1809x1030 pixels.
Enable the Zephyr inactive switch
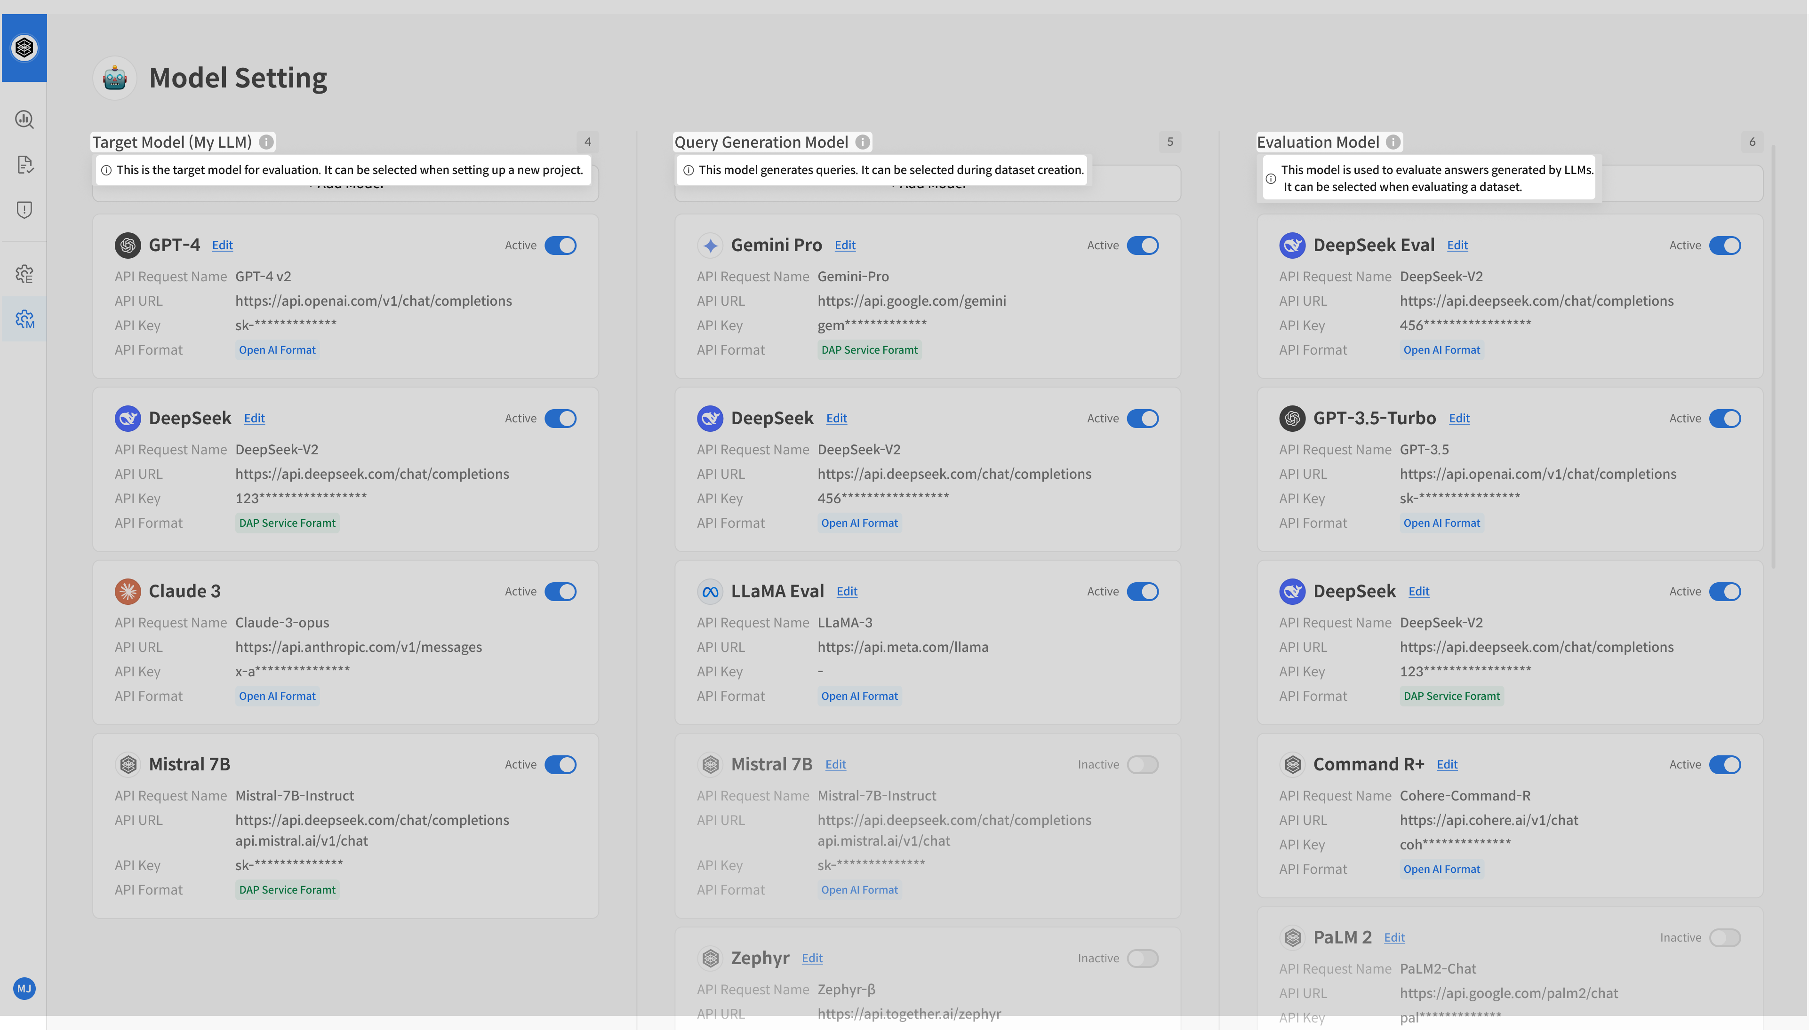tap(1143, 959)
